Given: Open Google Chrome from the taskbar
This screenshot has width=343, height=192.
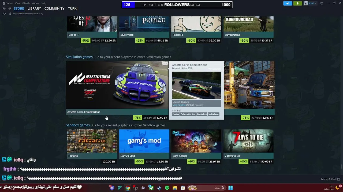Looking at the screenshot, I should click(128, 188).
